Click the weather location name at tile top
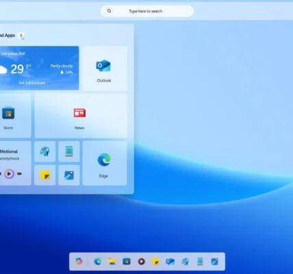The image size is (293, 274). 13,53
